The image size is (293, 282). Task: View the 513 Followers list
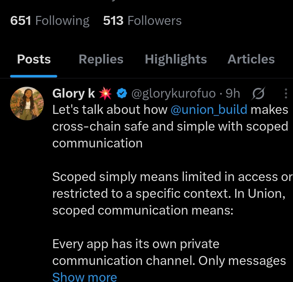click(142, 20)
